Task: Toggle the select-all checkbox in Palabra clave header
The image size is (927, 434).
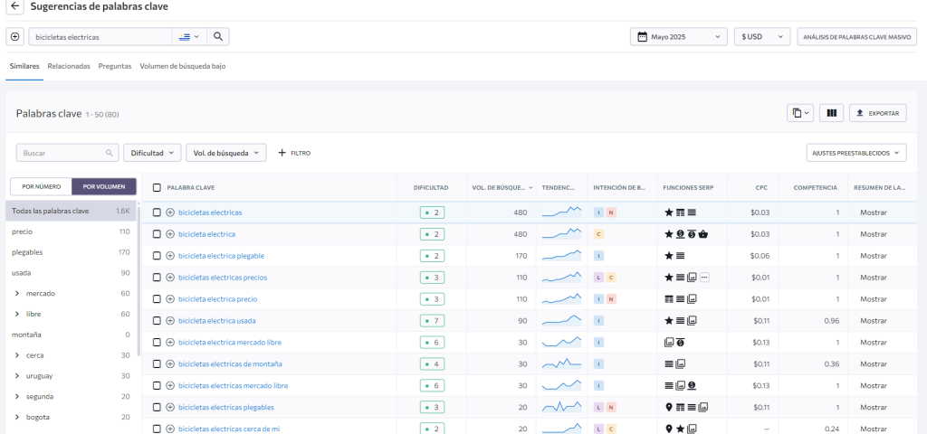Action: tap(157, 187)
